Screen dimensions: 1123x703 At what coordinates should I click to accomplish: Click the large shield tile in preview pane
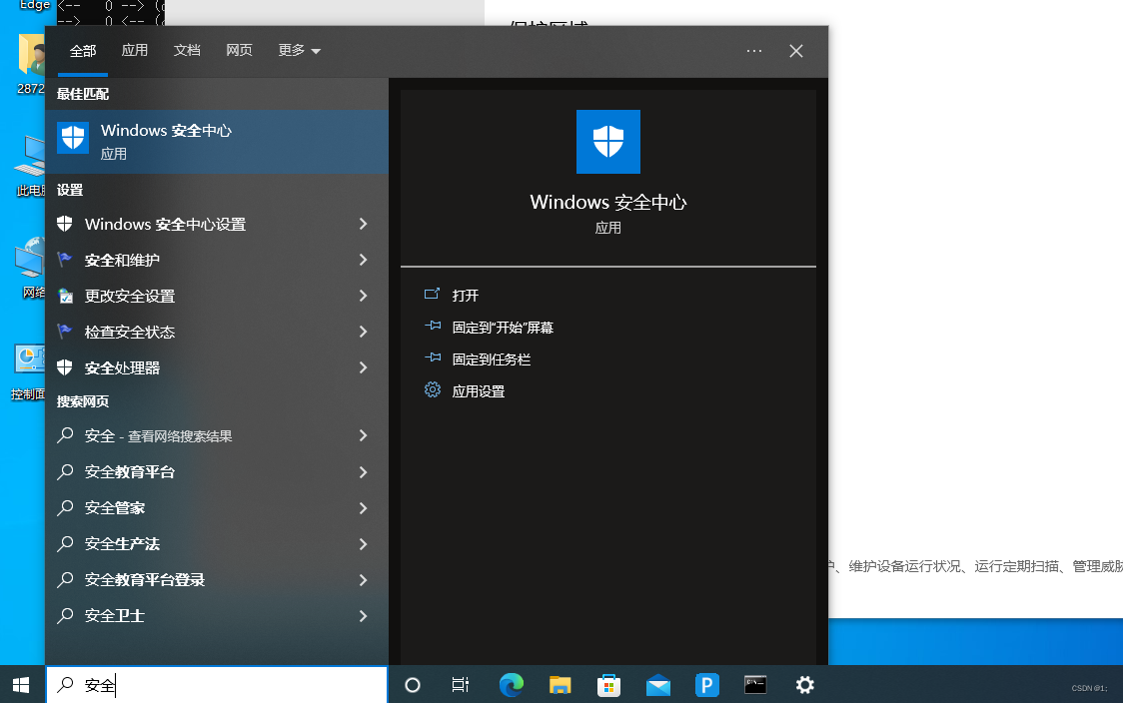(x=608, y=142)
